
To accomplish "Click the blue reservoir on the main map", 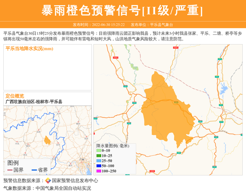I will click(x=224, y=89).
